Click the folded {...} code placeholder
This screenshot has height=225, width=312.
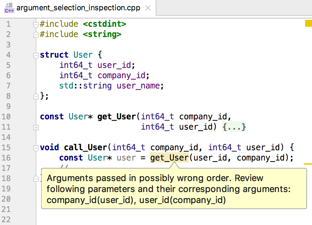[234, 127]
